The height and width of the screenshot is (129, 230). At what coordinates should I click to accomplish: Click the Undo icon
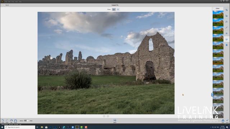pyautogui.click(x=3, y=121)
